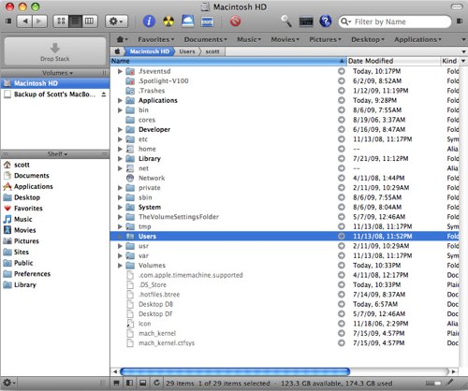Click the action circle beside Applications row
This screenshot has width=468, height=391.
pyautogui.click(x=342, y=100)
